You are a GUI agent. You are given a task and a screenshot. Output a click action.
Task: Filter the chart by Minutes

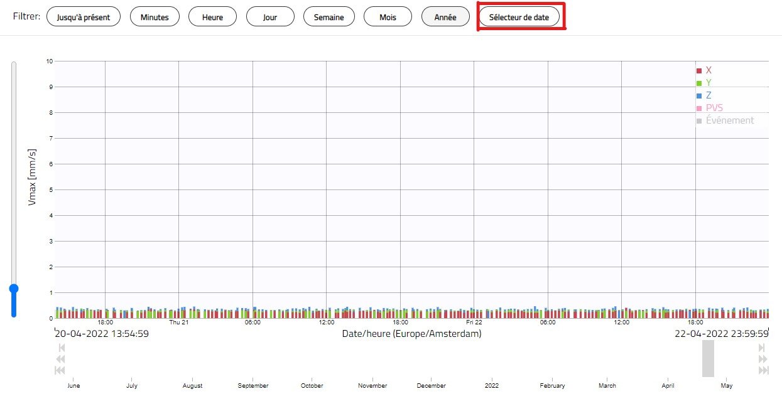pos(155,17)
